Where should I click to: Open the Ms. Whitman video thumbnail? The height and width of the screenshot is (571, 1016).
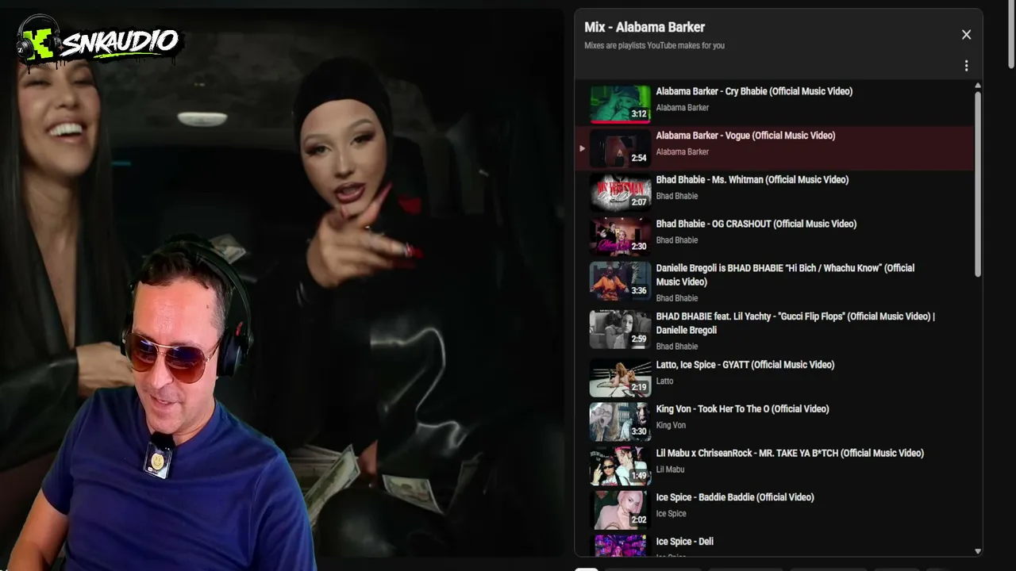620,193
